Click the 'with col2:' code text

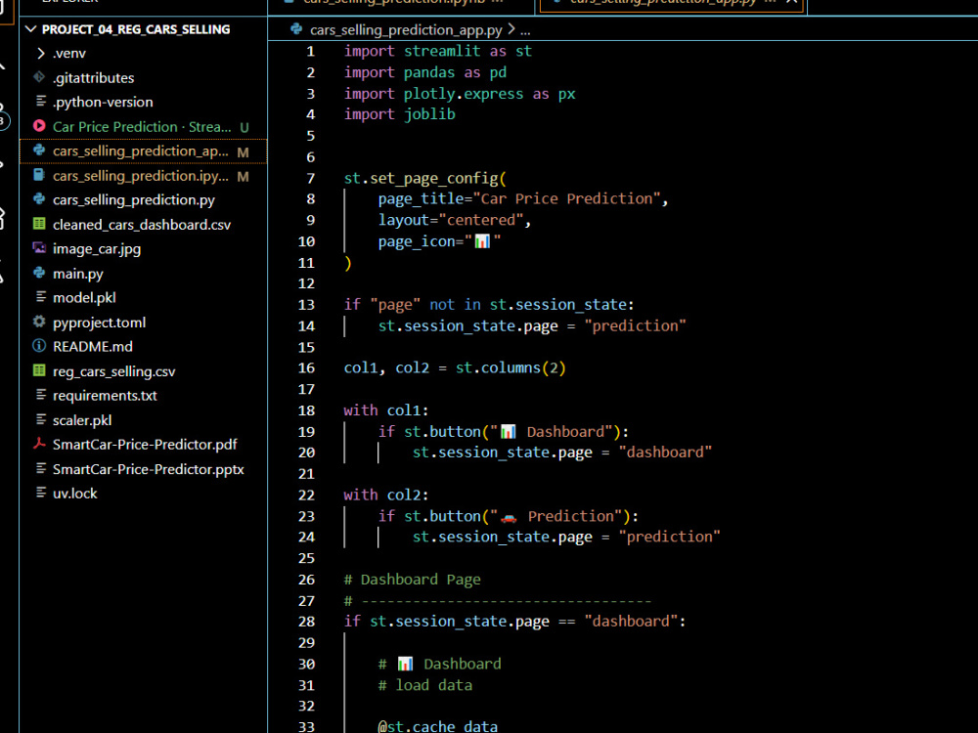(x=386, y=495)
